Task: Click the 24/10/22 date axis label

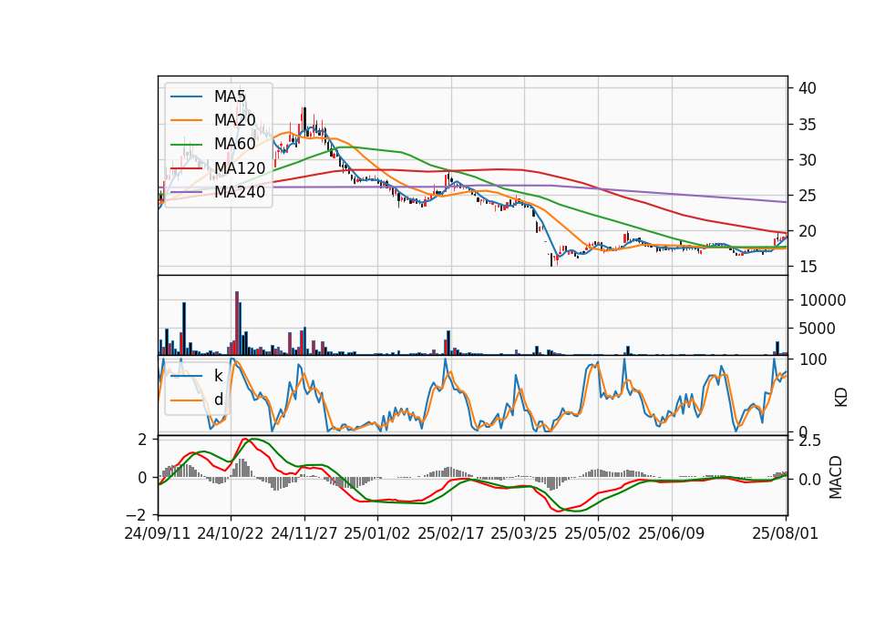Action: click(231, 533)
